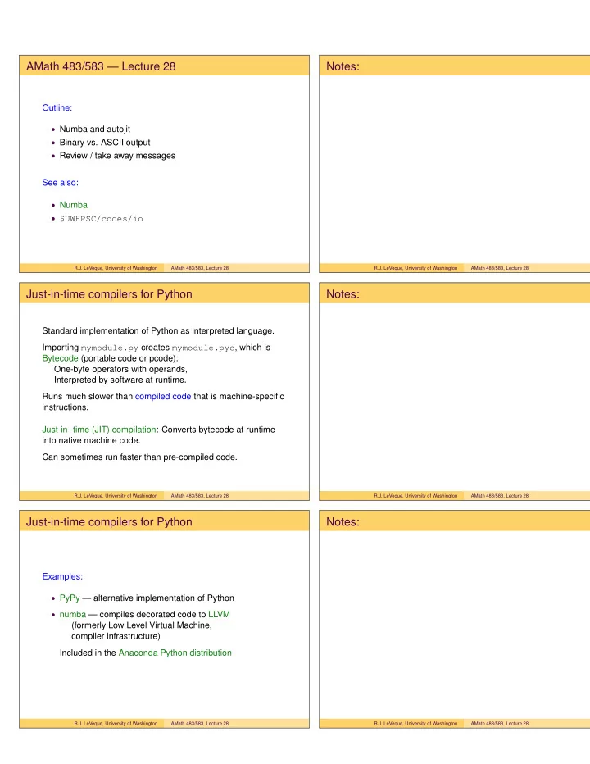Click the 'Notes:' header beside the Outline slide

coord(343,66)
